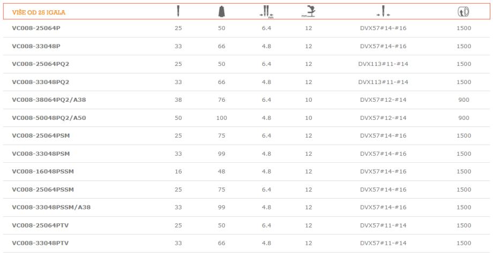This screenshot has height=257, width=493.
Task: Click the single needle count column icon
Action: pos(178,11)
